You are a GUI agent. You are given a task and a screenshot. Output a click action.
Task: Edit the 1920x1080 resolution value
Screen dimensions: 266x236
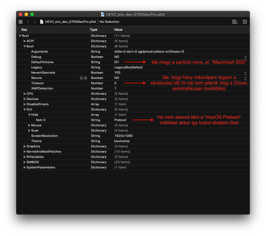124,136
